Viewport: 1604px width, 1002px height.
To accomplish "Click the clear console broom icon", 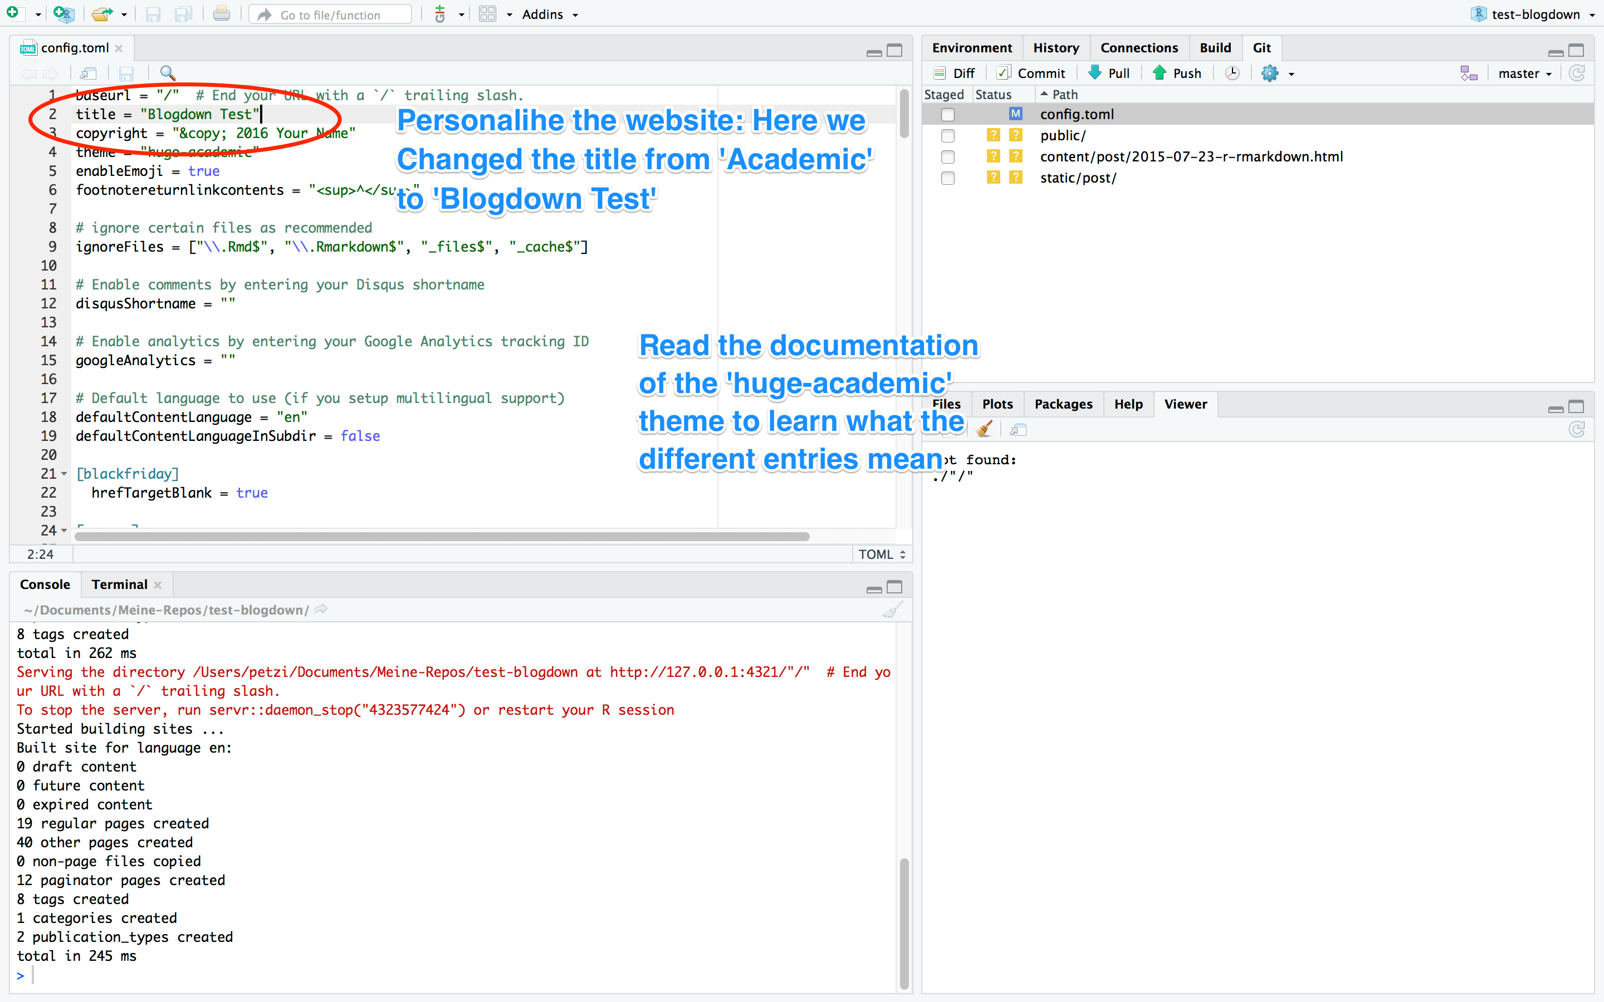I will 893,610.
